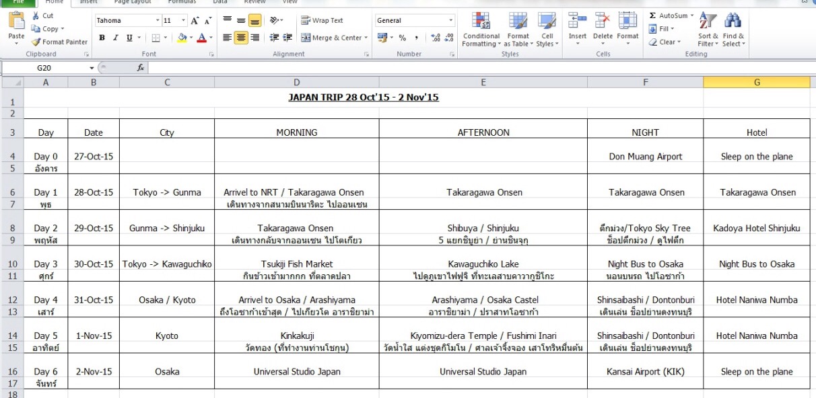Open the Font Color dropdown arrow

tap(211, 38)
